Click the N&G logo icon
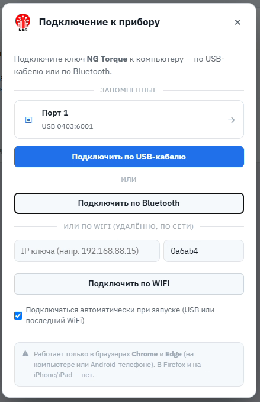Viewport: 260px width, 402px height. coord(23,23)
